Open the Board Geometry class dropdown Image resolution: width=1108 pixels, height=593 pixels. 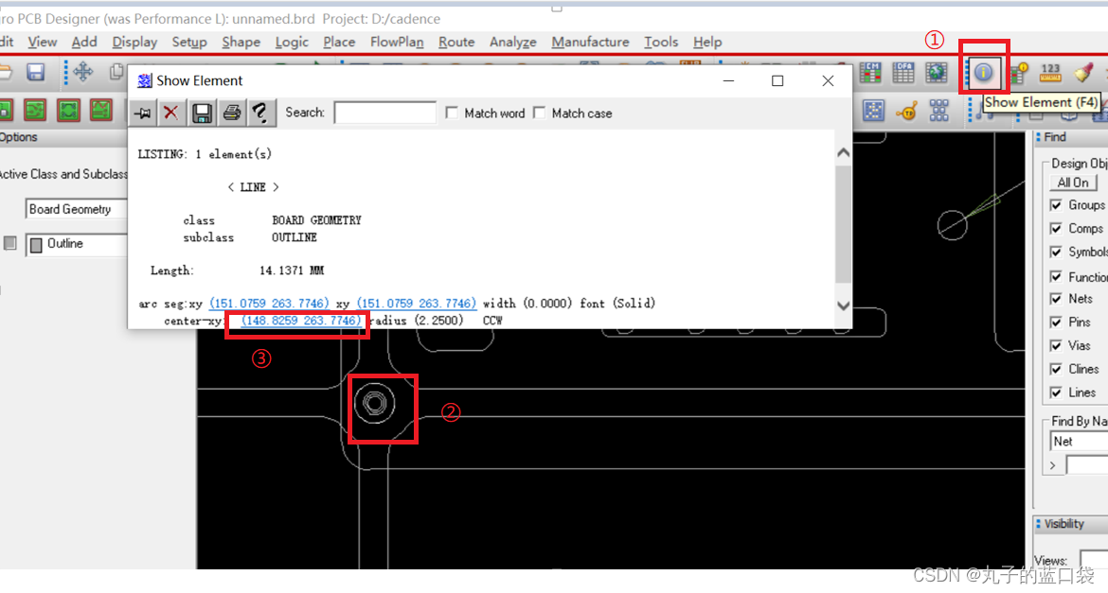tap(76, 209)
